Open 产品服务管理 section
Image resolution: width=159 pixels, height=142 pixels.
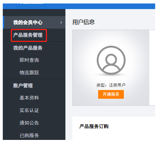click(x=28, y=35)
